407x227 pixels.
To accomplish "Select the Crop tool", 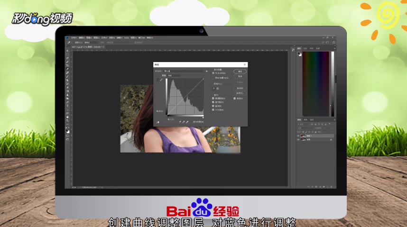I will (x=67, y=65).
